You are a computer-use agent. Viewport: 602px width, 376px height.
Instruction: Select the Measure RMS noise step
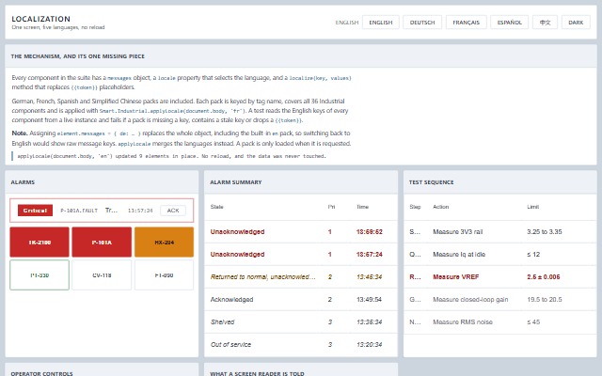pyautogui.click(x=500, y=321)
